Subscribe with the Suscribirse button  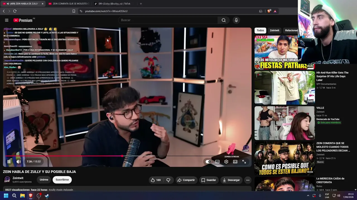[62, 180]
